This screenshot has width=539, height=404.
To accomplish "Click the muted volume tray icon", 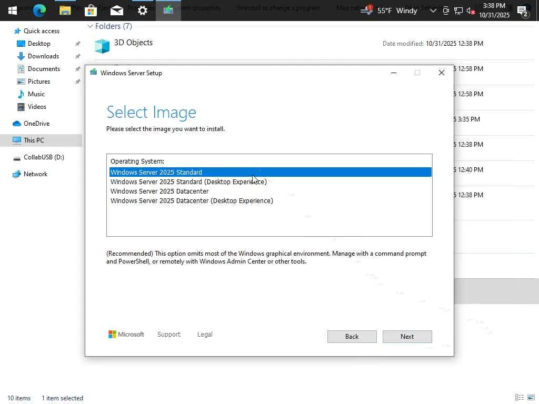I will 471,11.
